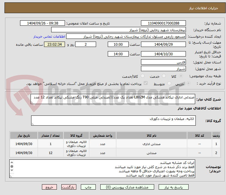Click the date 1404/09/30 in row 2
This screenshot has height=195, width=226.
[24, 153]
